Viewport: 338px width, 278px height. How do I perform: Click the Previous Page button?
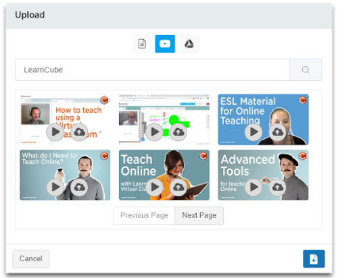tap(144, 215)
